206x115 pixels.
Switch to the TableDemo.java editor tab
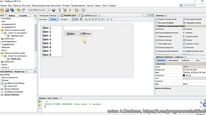90,16
